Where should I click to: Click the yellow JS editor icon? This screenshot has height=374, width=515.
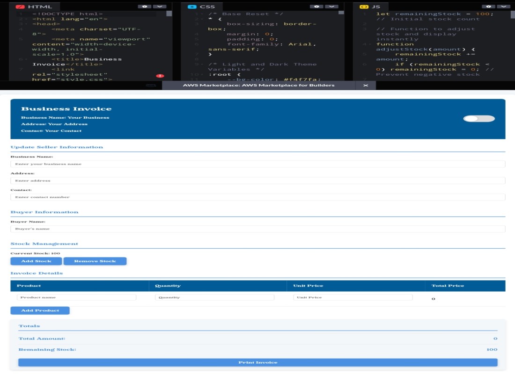364,7
